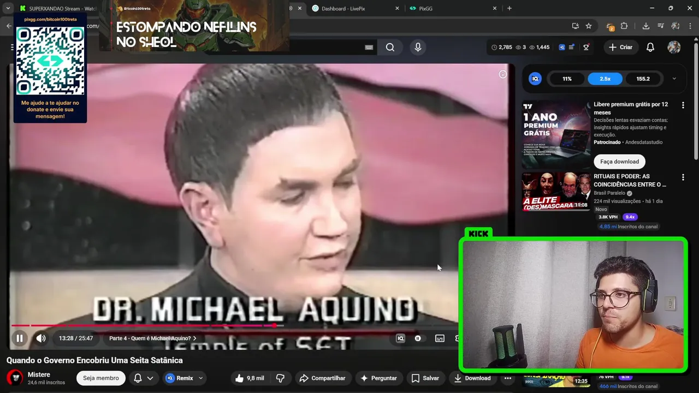Image resolution: width=699 pixels, height=393 pixels.
Task: Click Faça download on the sponsored ad
Action: (619, 162)
